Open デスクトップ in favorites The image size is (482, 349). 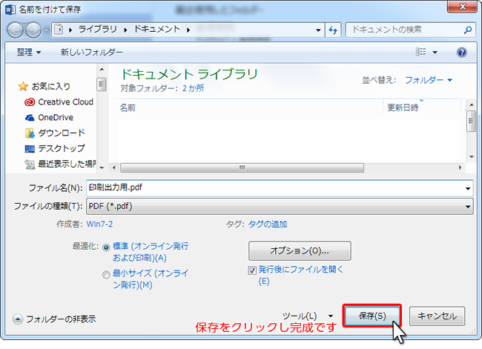pyautogui.click(x=55, y=148)
